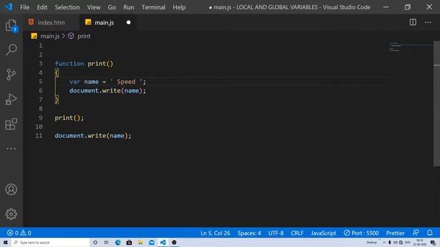Show additional activity bar views (ellipsis)
This screenshot has width=440, height=247.
[11, 149]
